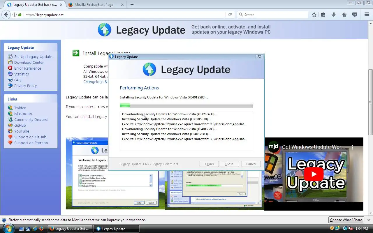Click the red Error Reference icon
This screenshot has width=373, height=233.
10,68
